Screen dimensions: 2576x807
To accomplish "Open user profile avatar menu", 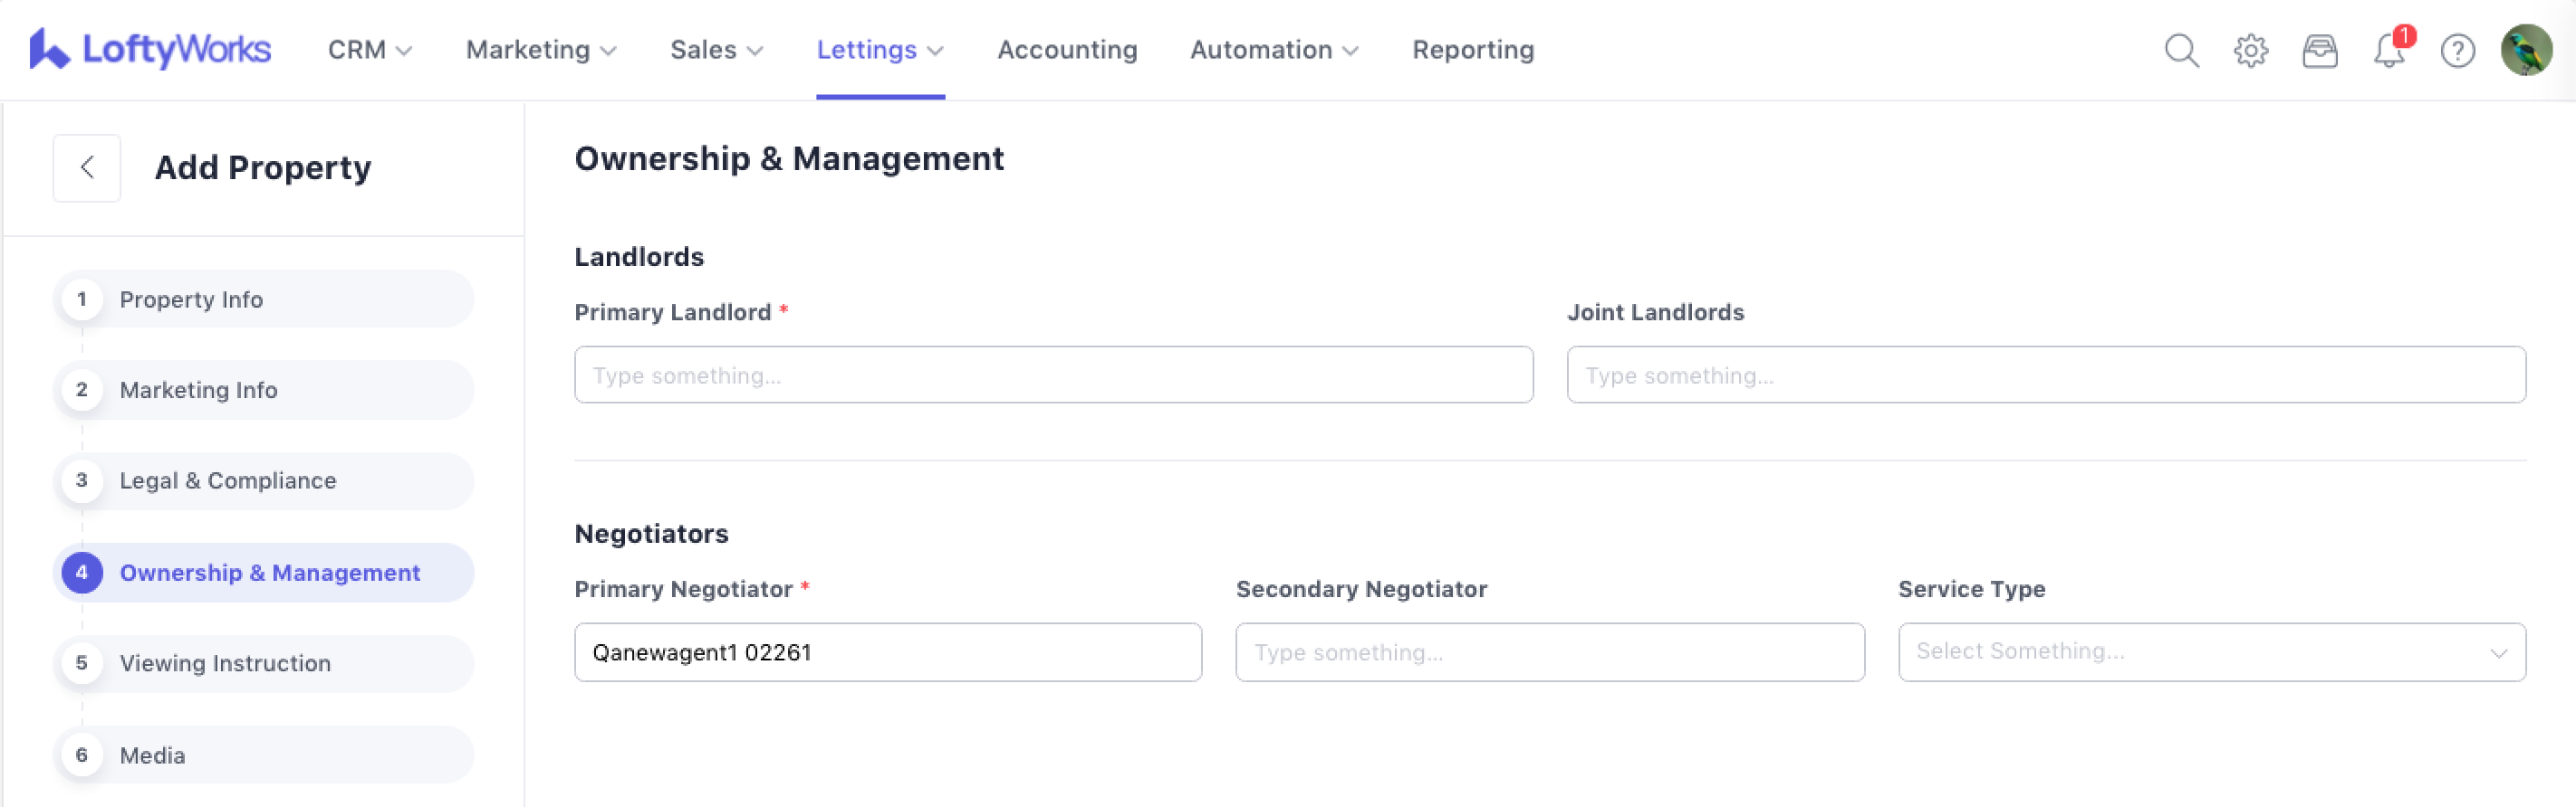I will coord(2526,50).
